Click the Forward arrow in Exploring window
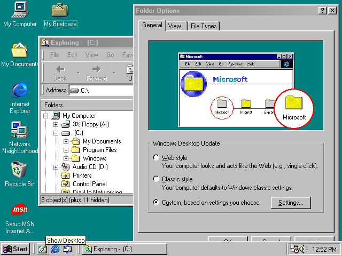 96,73
